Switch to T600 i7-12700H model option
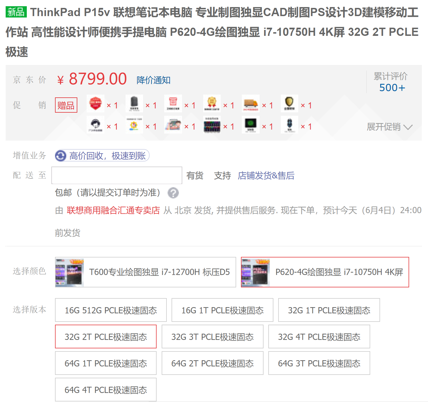Screen dimensions: 428x402 (x=145, y=272)
